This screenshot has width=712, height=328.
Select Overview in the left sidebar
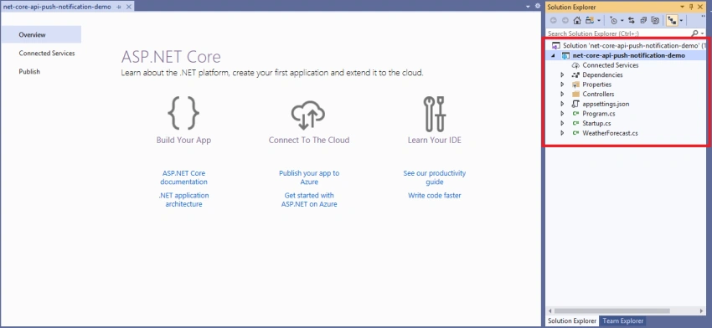[x=41, y=34]
